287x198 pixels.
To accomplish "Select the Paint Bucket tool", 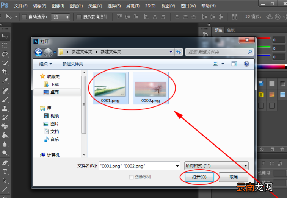I will [5, 135].
